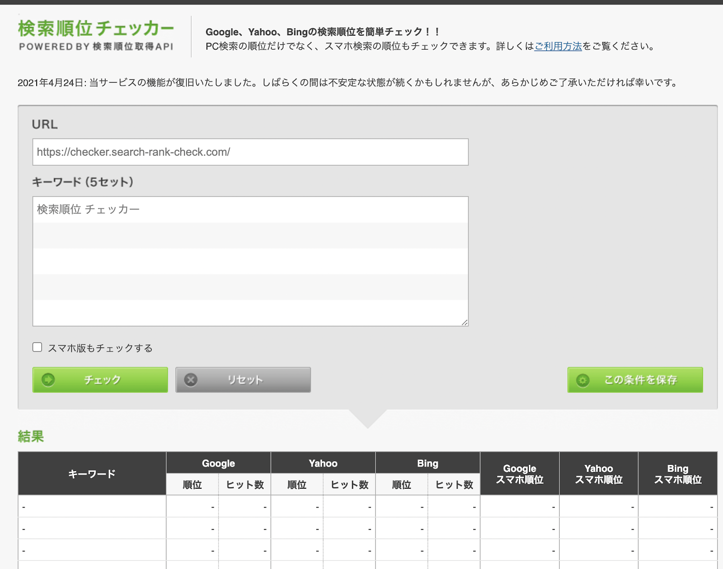The image size is (723, 569).
Task: Click the Google column group header
Action: tap(219, 463)
